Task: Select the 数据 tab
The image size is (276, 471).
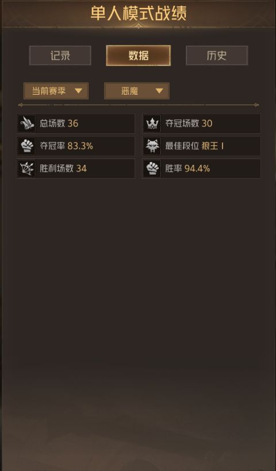Action: tap(139, 56)
